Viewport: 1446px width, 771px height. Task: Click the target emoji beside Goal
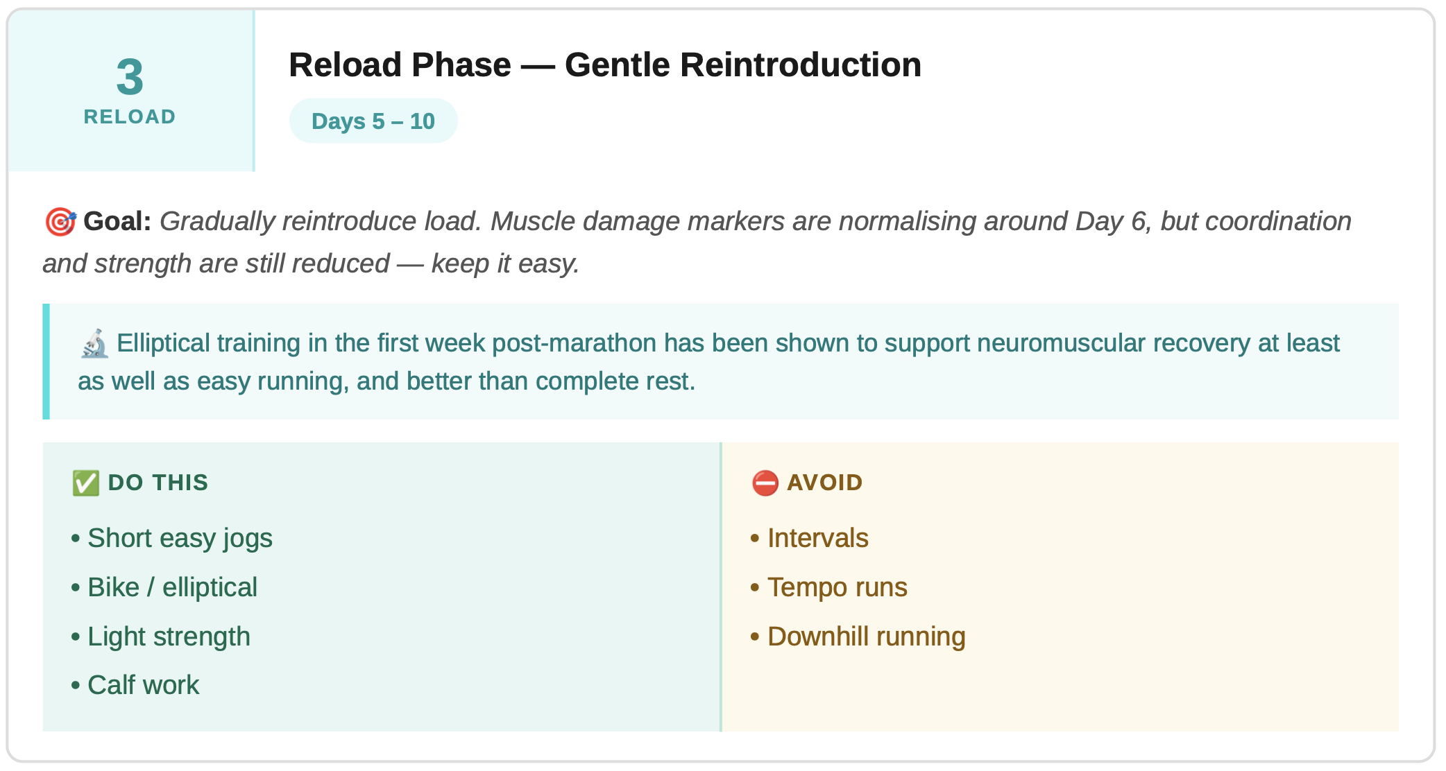tap(60, 222)
